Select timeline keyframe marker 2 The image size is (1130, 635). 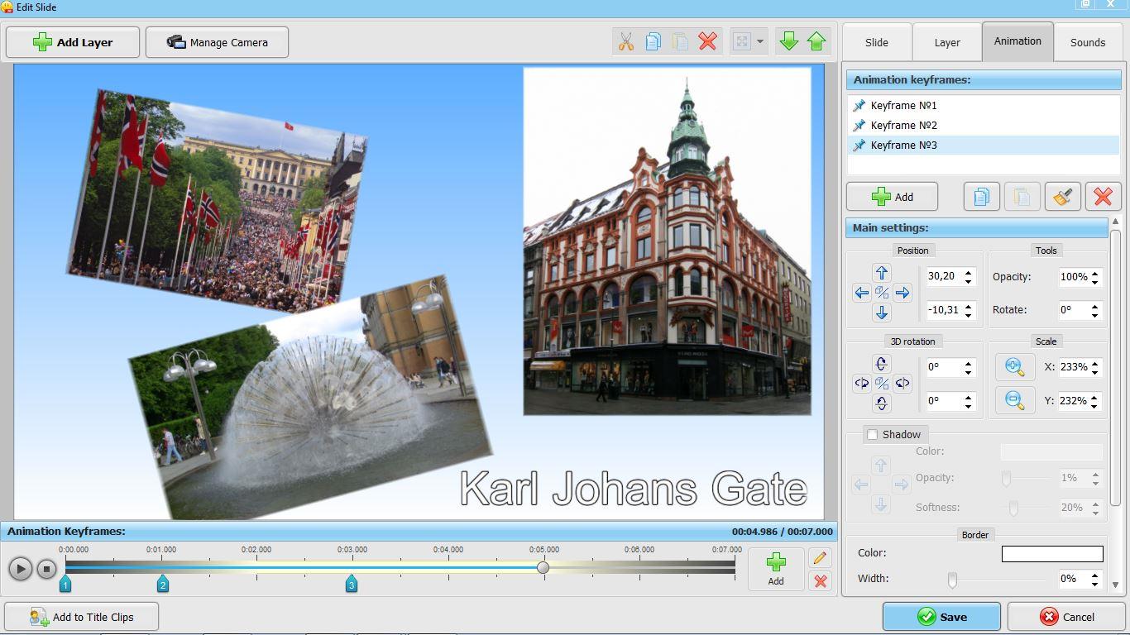163,584
